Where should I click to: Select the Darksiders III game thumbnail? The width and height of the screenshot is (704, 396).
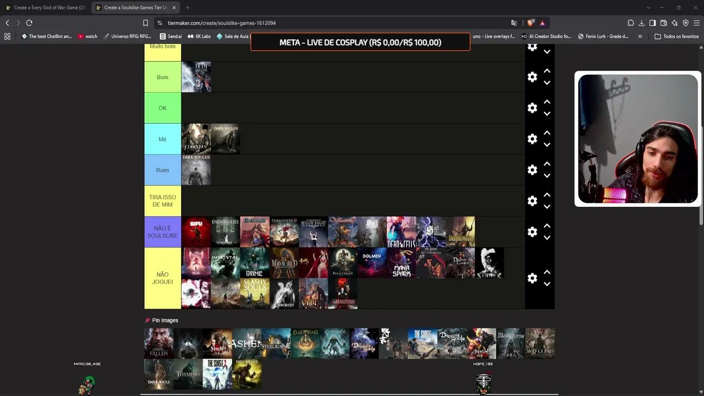284,232
